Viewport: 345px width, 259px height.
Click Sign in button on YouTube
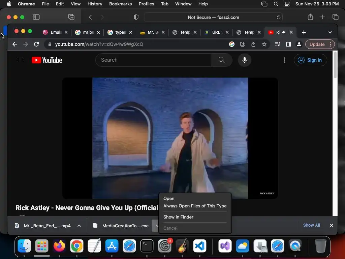click(x=310, y=60)
